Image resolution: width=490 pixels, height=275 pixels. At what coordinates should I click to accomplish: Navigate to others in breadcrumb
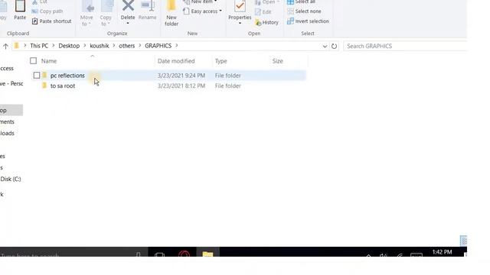coord(126,46)
